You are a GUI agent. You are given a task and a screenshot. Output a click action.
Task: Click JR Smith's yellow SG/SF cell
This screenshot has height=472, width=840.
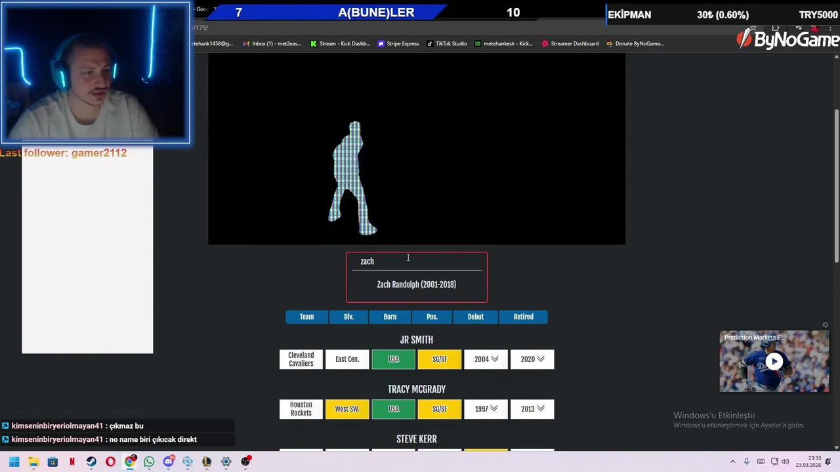tap(440, 359)
